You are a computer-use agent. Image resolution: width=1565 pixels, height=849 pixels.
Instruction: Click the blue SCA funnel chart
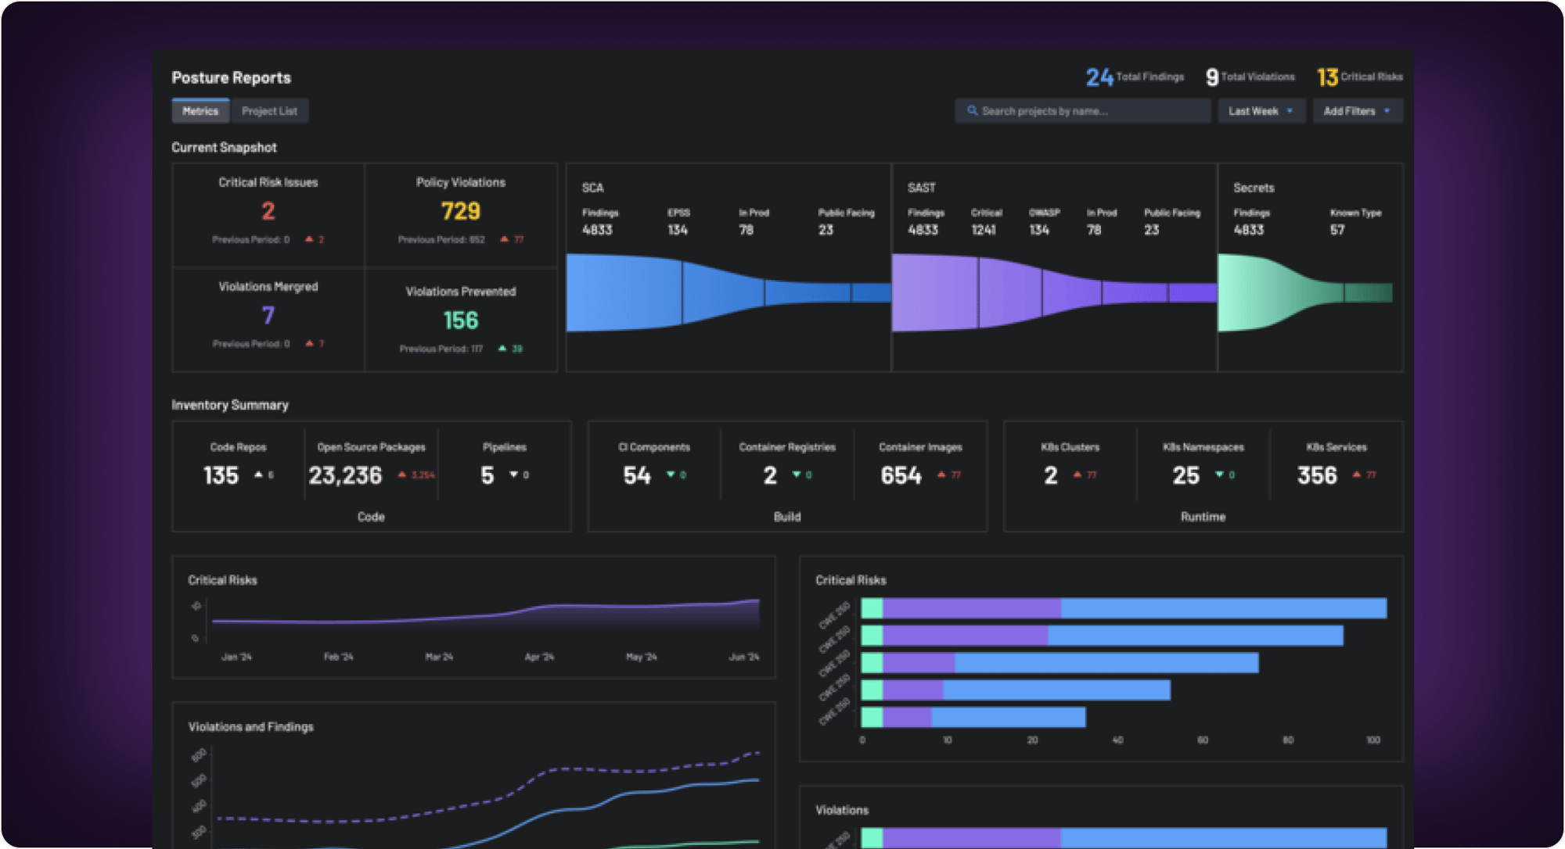click(728, 292)
